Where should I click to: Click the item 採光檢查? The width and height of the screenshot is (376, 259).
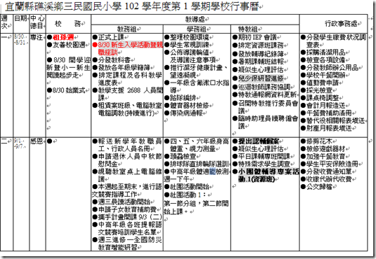pyautogui.click(x=319, y=90)
